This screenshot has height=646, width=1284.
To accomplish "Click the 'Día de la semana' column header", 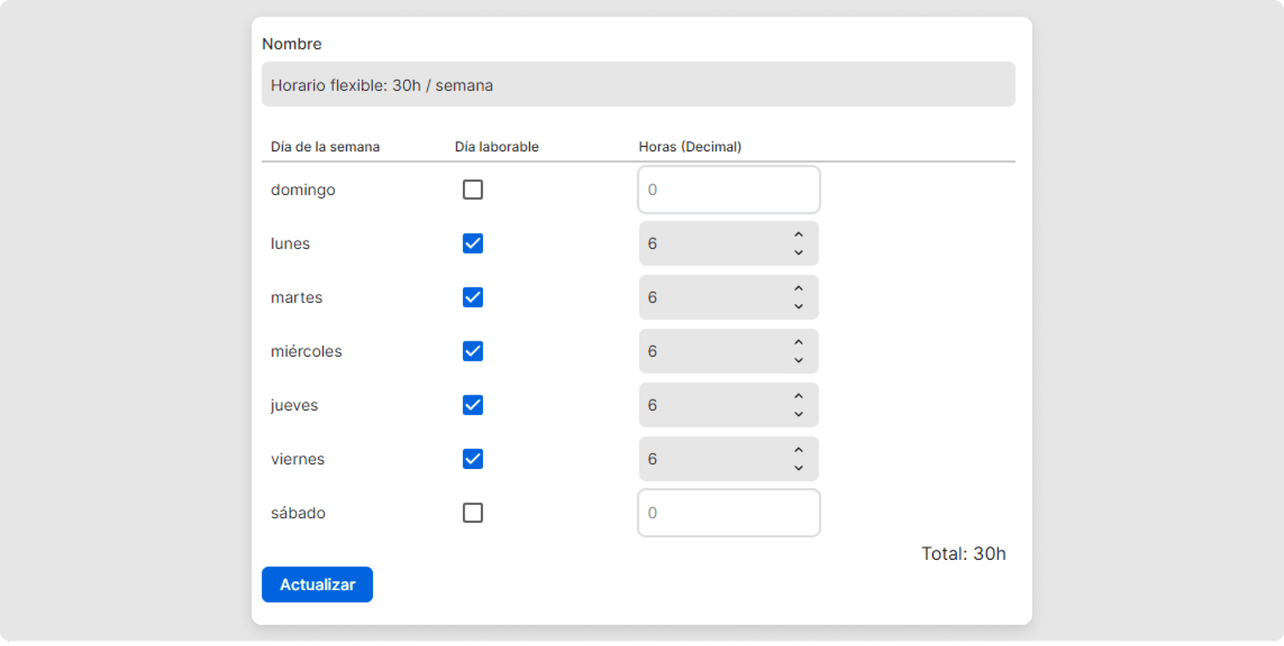I will click(325, 147).
